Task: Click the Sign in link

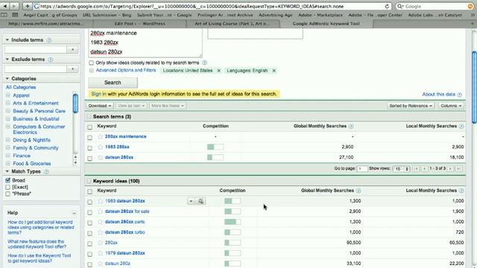Action: coord(98,94)
